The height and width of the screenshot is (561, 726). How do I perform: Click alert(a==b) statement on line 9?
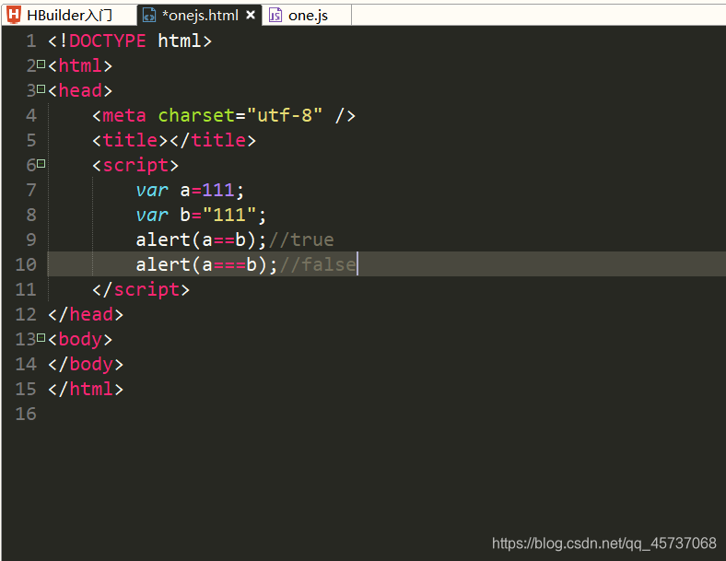click(x=201, y=240)
